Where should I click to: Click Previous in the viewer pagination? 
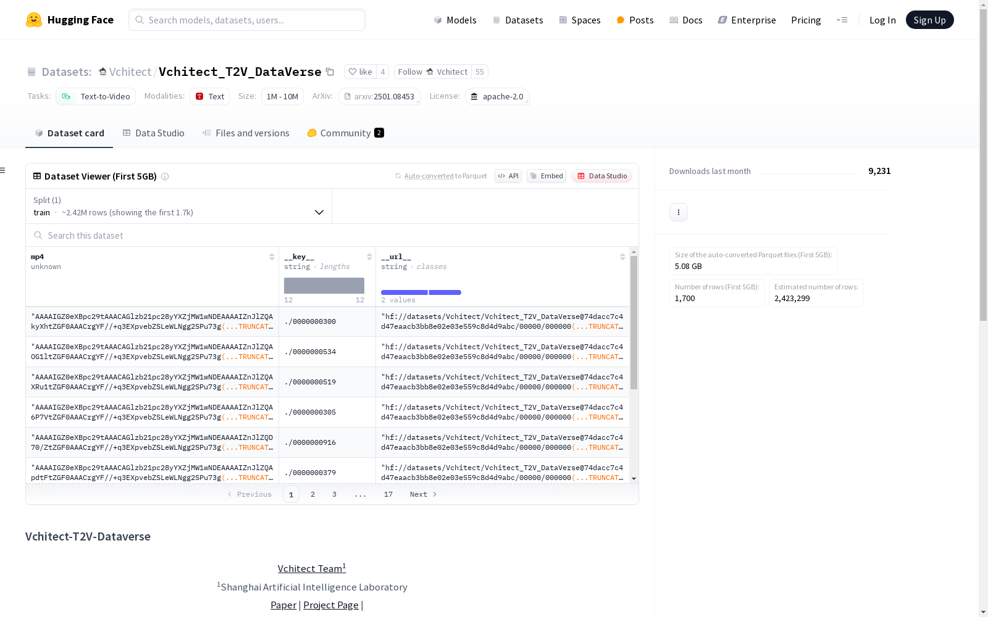[249, 494]
